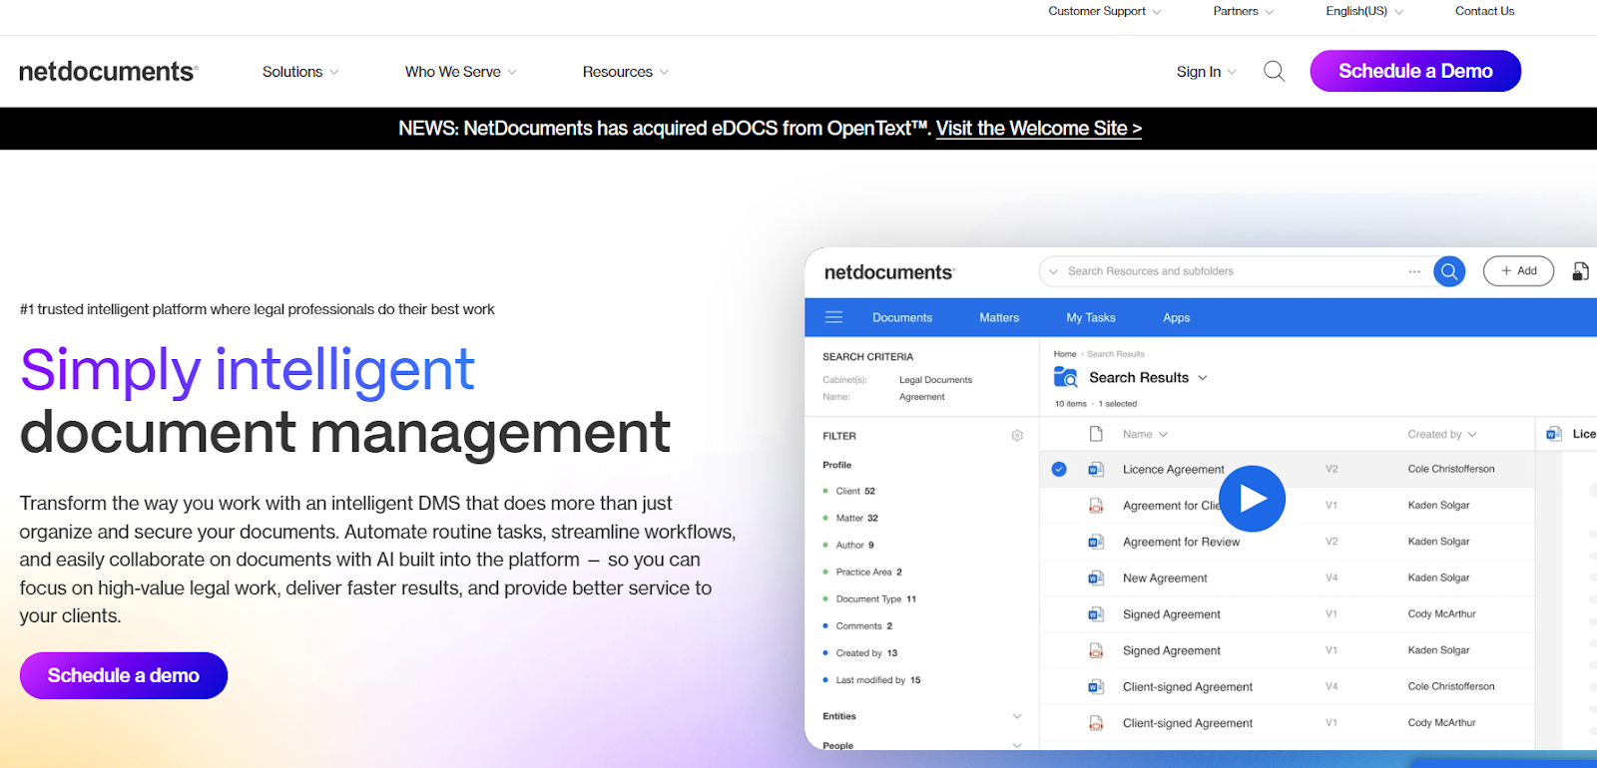Click the filter settings gear icon
The width and height of the screenshot is (1597, 768).
[1017, 436]
